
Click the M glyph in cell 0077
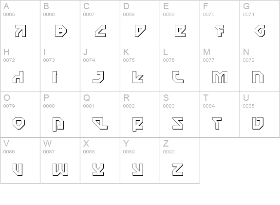(220, 77)
